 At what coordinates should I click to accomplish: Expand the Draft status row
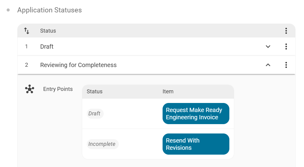[268, 47]
